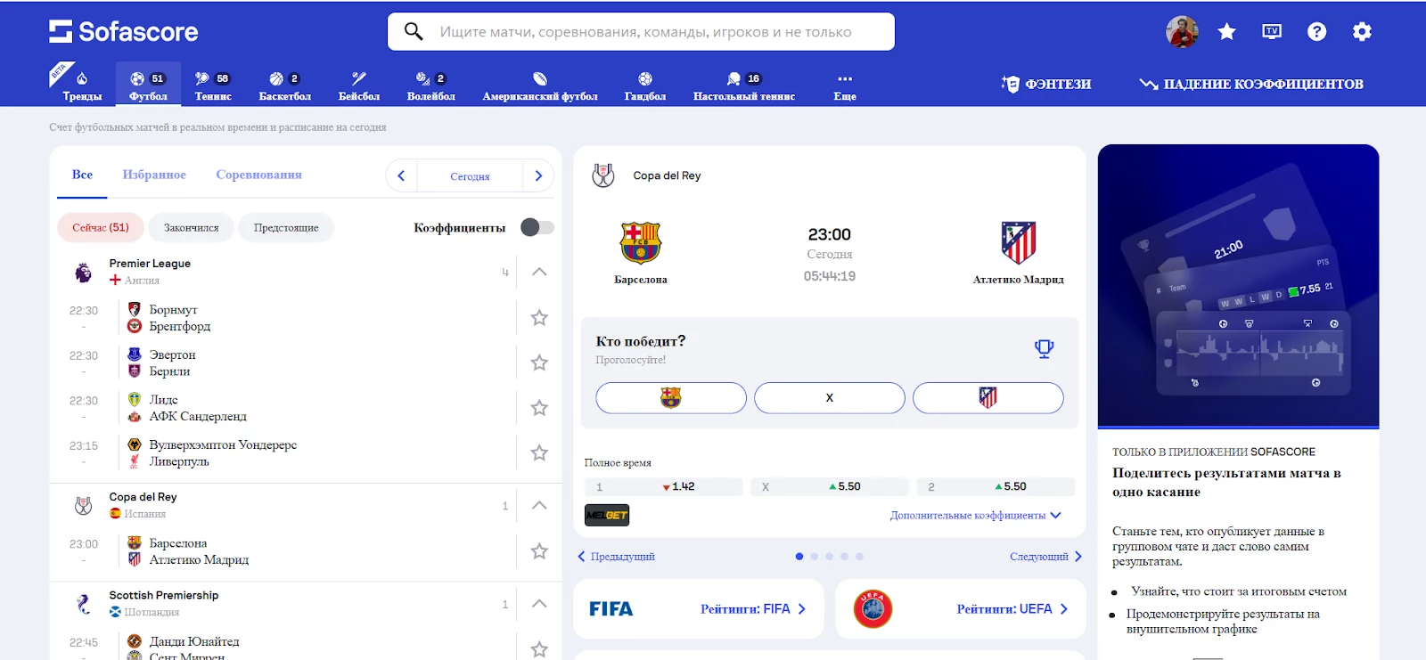Select the Сейчас (51) filter

point(101,228)
